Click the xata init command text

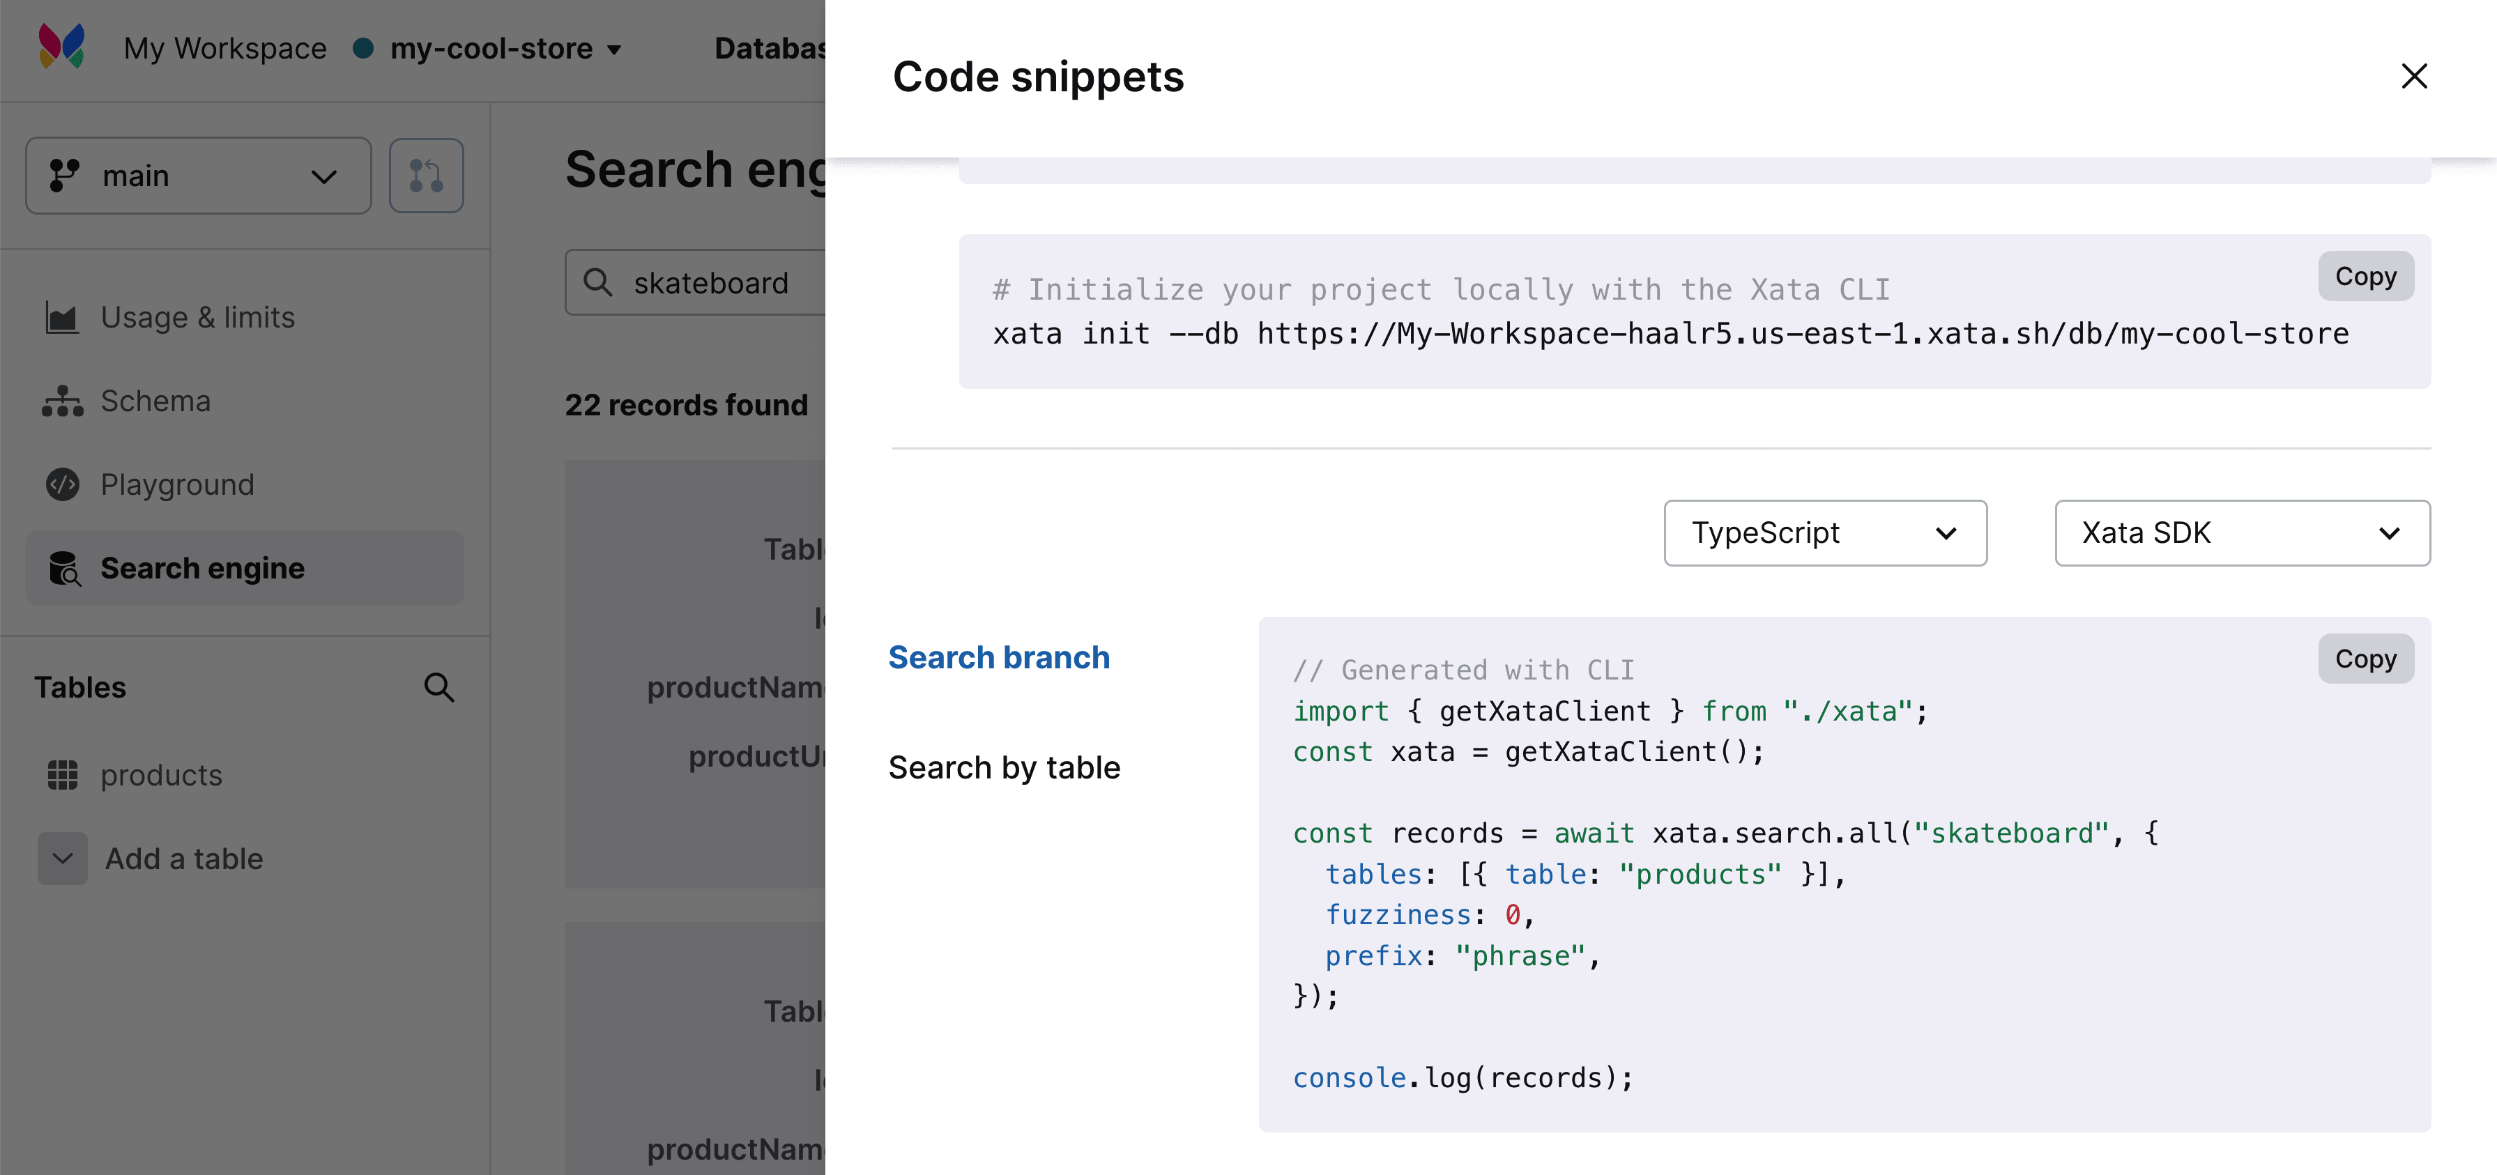pyautogui.click(x=1670, y=334)
